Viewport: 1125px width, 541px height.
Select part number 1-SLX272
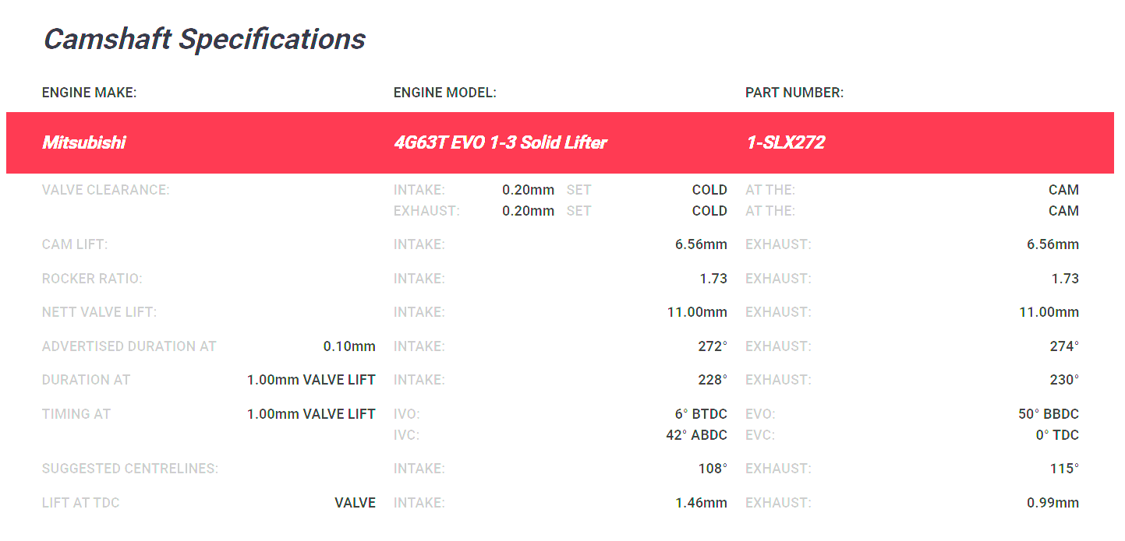click(x=785, y=142)
